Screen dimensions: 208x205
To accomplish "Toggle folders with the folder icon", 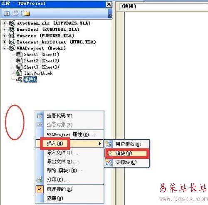I will click(x=27, y=13).
